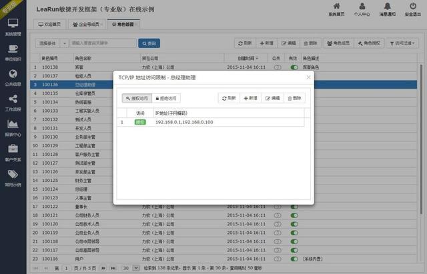This screenshot has height=274, width=427.
Task: Toggle 有效 switch for row 100121
Action: (x=294, y=215)
